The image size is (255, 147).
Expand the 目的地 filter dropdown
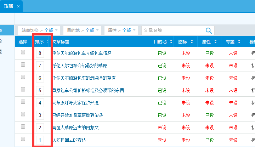[83, 30]
